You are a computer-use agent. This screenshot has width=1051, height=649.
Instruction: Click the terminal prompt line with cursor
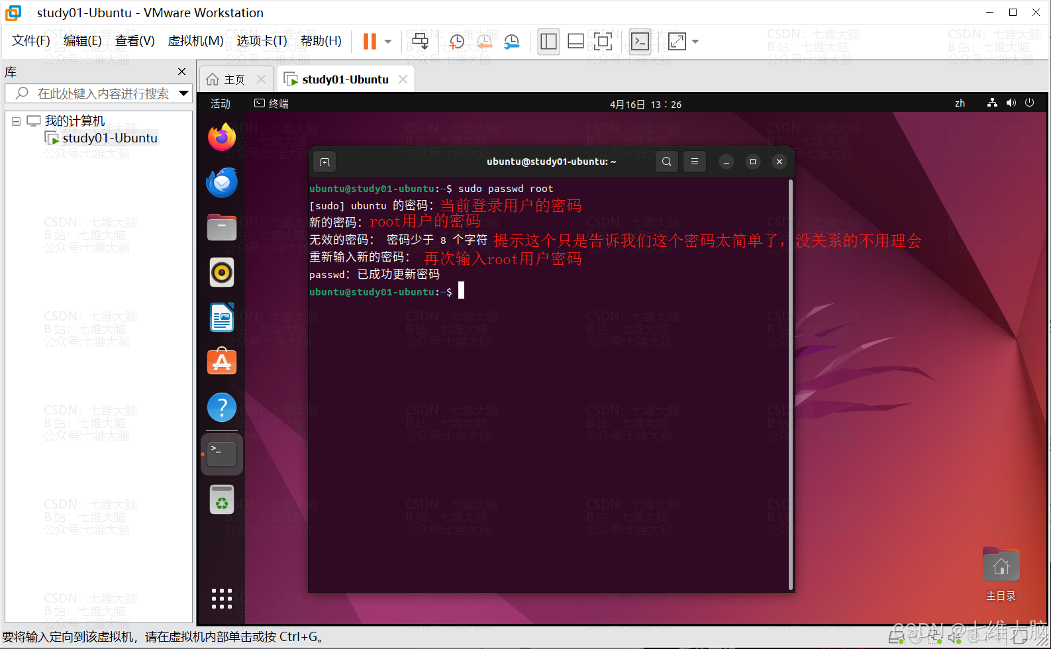[x=387, y=291]
